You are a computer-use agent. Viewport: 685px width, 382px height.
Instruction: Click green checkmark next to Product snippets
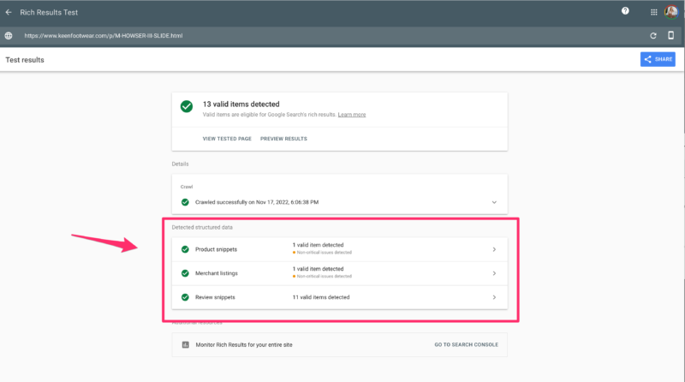(185, 249)
